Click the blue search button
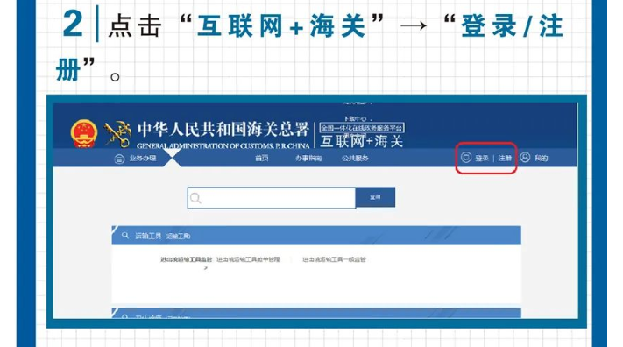 (375, 197)
